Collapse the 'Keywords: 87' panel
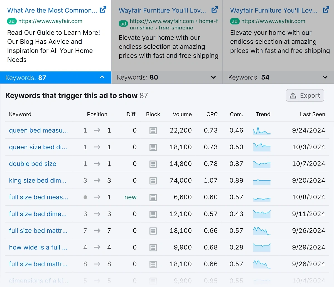Screen dimensions: 334x287 point(56,78)
